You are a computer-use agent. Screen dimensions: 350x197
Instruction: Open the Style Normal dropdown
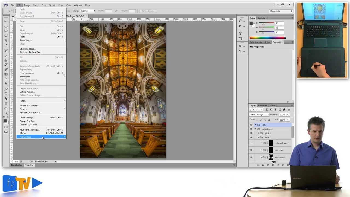coord(88,11)
